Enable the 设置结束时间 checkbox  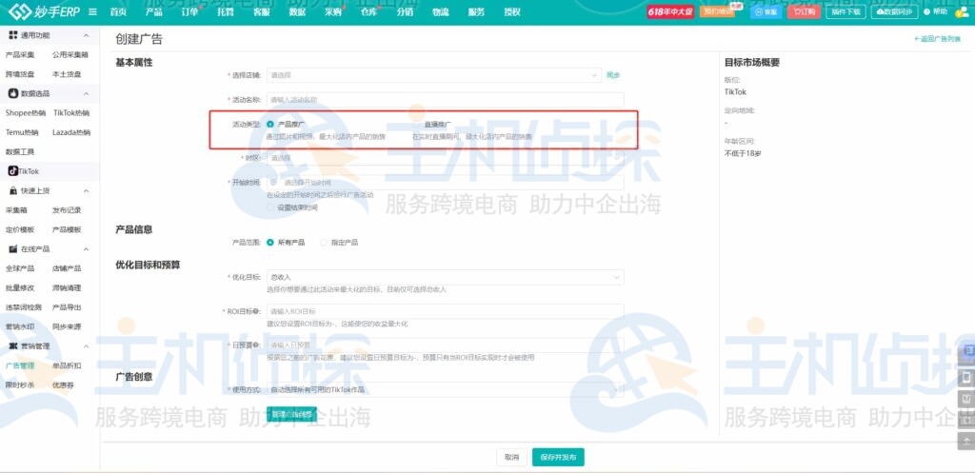coord(269,207)
